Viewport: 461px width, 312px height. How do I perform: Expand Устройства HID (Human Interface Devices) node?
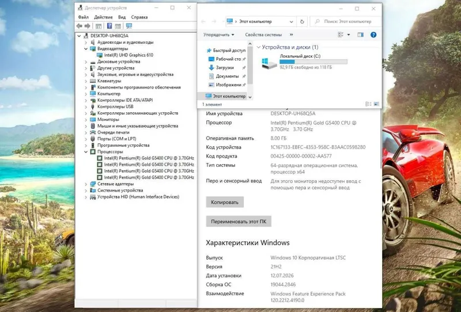tap(86, 197)
